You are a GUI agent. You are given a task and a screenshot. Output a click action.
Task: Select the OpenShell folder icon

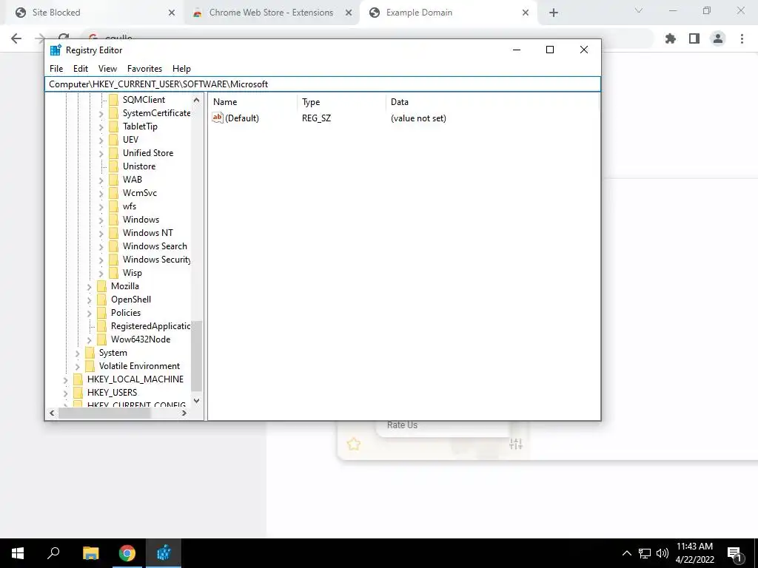[101, 300]
